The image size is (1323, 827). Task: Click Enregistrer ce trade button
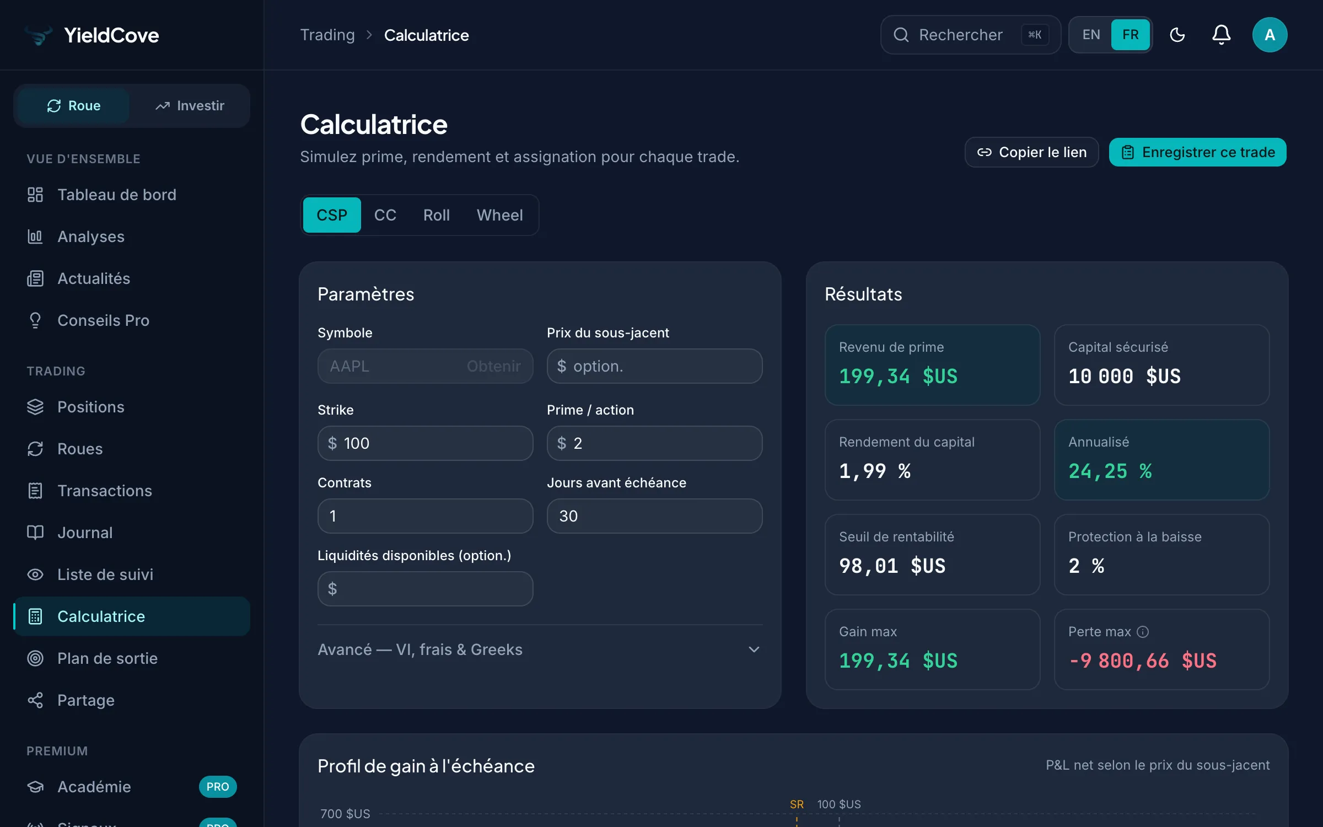pos(1197,152)
